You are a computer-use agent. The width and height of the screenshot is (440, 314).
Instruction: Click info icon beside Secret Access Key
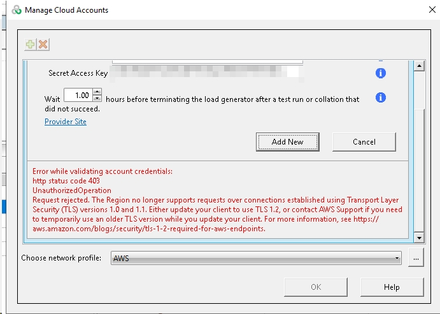coord(380,73)
